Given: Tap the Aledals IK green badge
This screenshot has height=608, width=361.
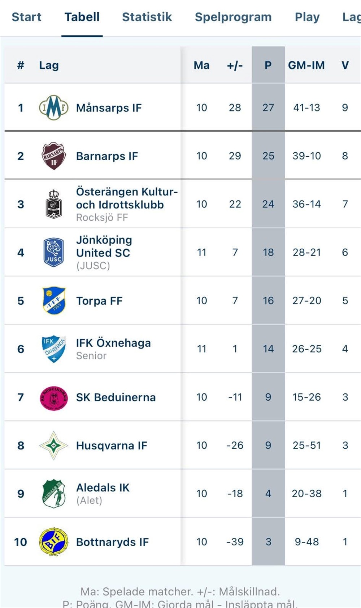Looking at the screenshot, I should point(53,494).
